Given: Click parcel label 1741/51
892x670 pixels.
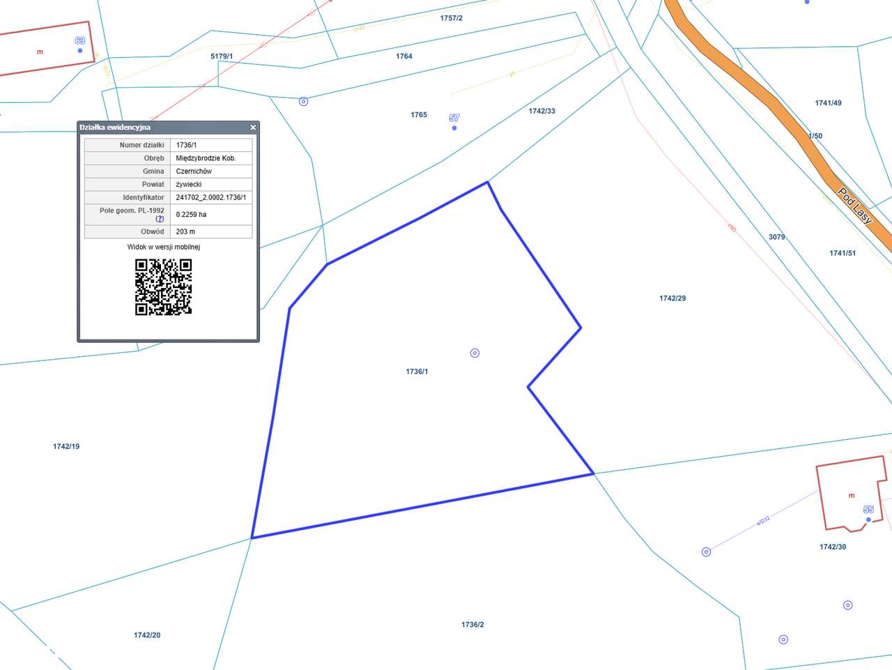Looking at the screenshot, I should [843, 253].
